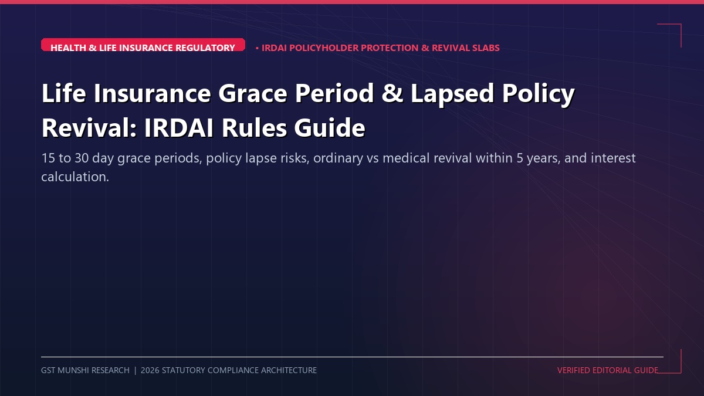
Task: Click the IRDAI Policyholder Protection & Revival Slabs label
Action: pyautogui.click(x=378, y=48)
